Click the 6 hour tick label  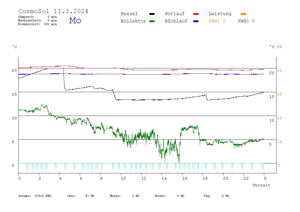point(81,178)
